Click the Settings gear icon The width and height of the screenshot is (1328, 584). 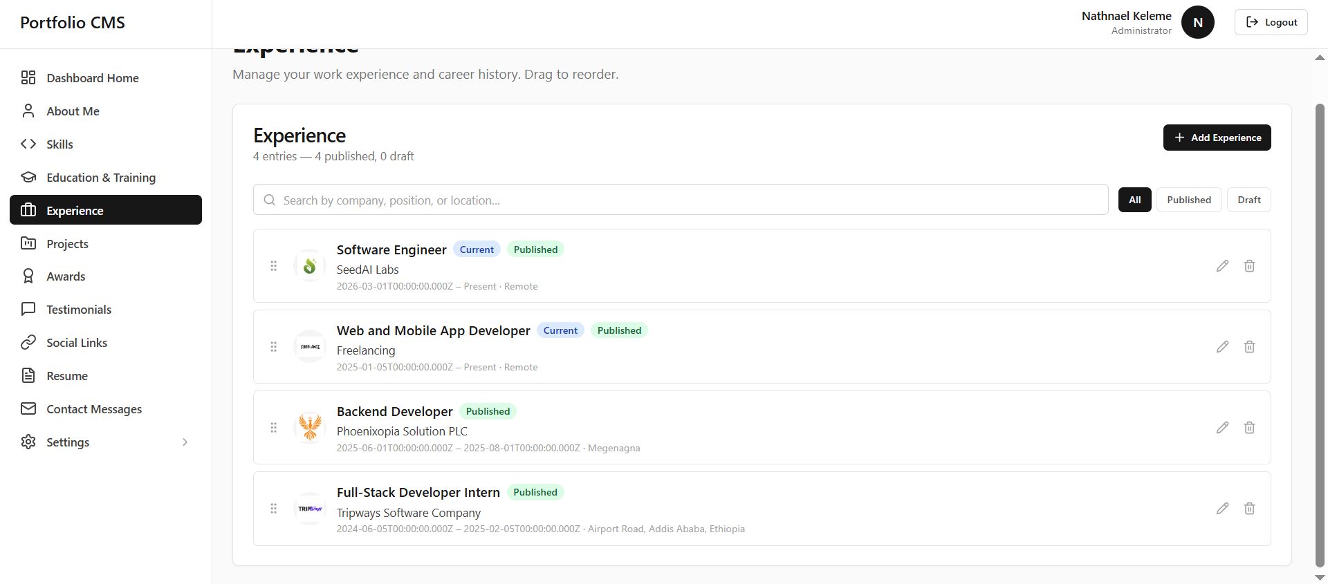(28, 442)
